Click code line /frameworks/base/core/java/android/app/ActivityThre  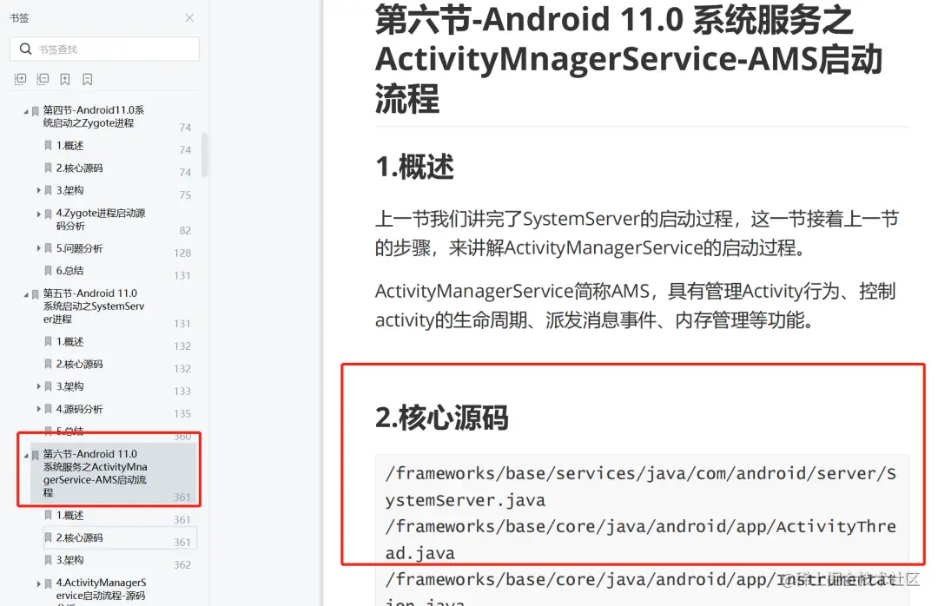(x=641, y=540)
